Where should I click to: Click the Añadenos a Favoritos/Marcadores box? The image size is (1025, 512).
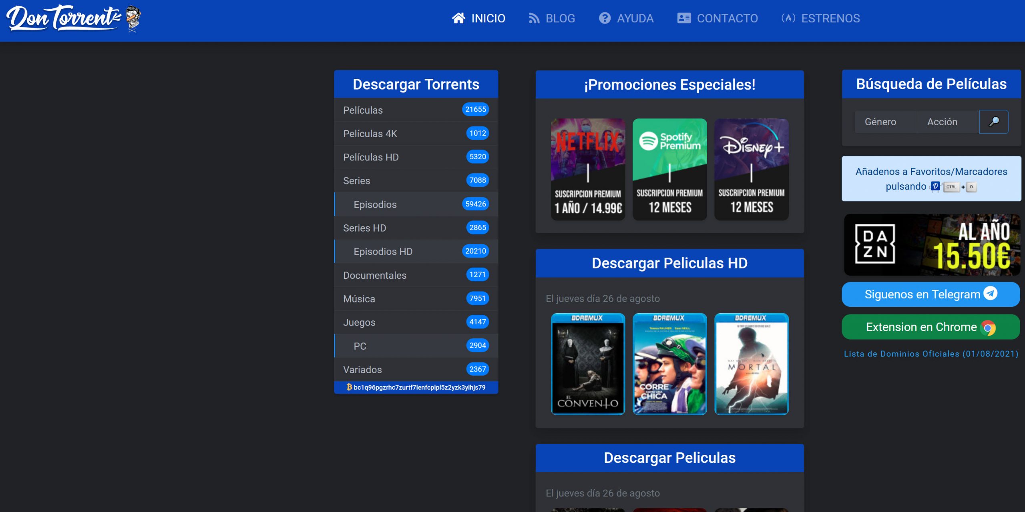pos(931,179)
